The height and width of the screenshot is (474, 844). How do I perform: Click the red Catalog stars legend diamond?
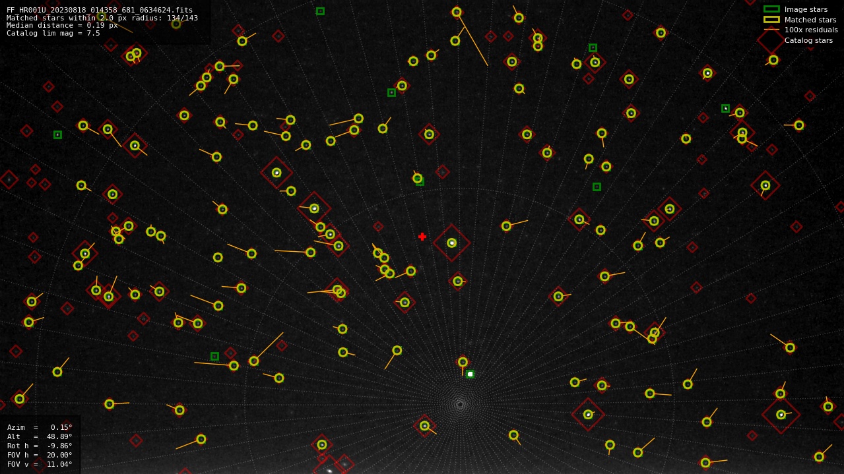pyautogui.click(x=771, y=40)
